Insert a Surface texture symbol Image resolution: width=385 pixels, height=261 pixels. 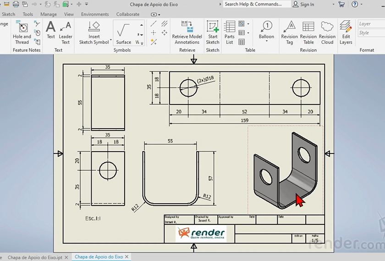[x=123, y=34]
